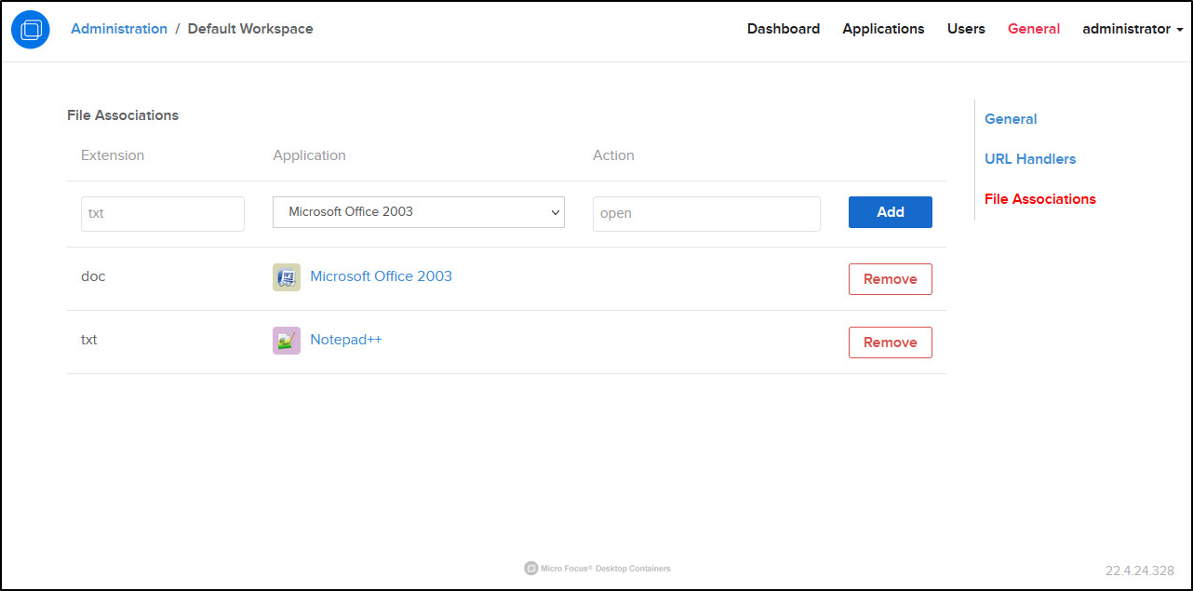Remove the doc file association
The width and height of the screenshot is (1193, 591).
click(890, 279)
